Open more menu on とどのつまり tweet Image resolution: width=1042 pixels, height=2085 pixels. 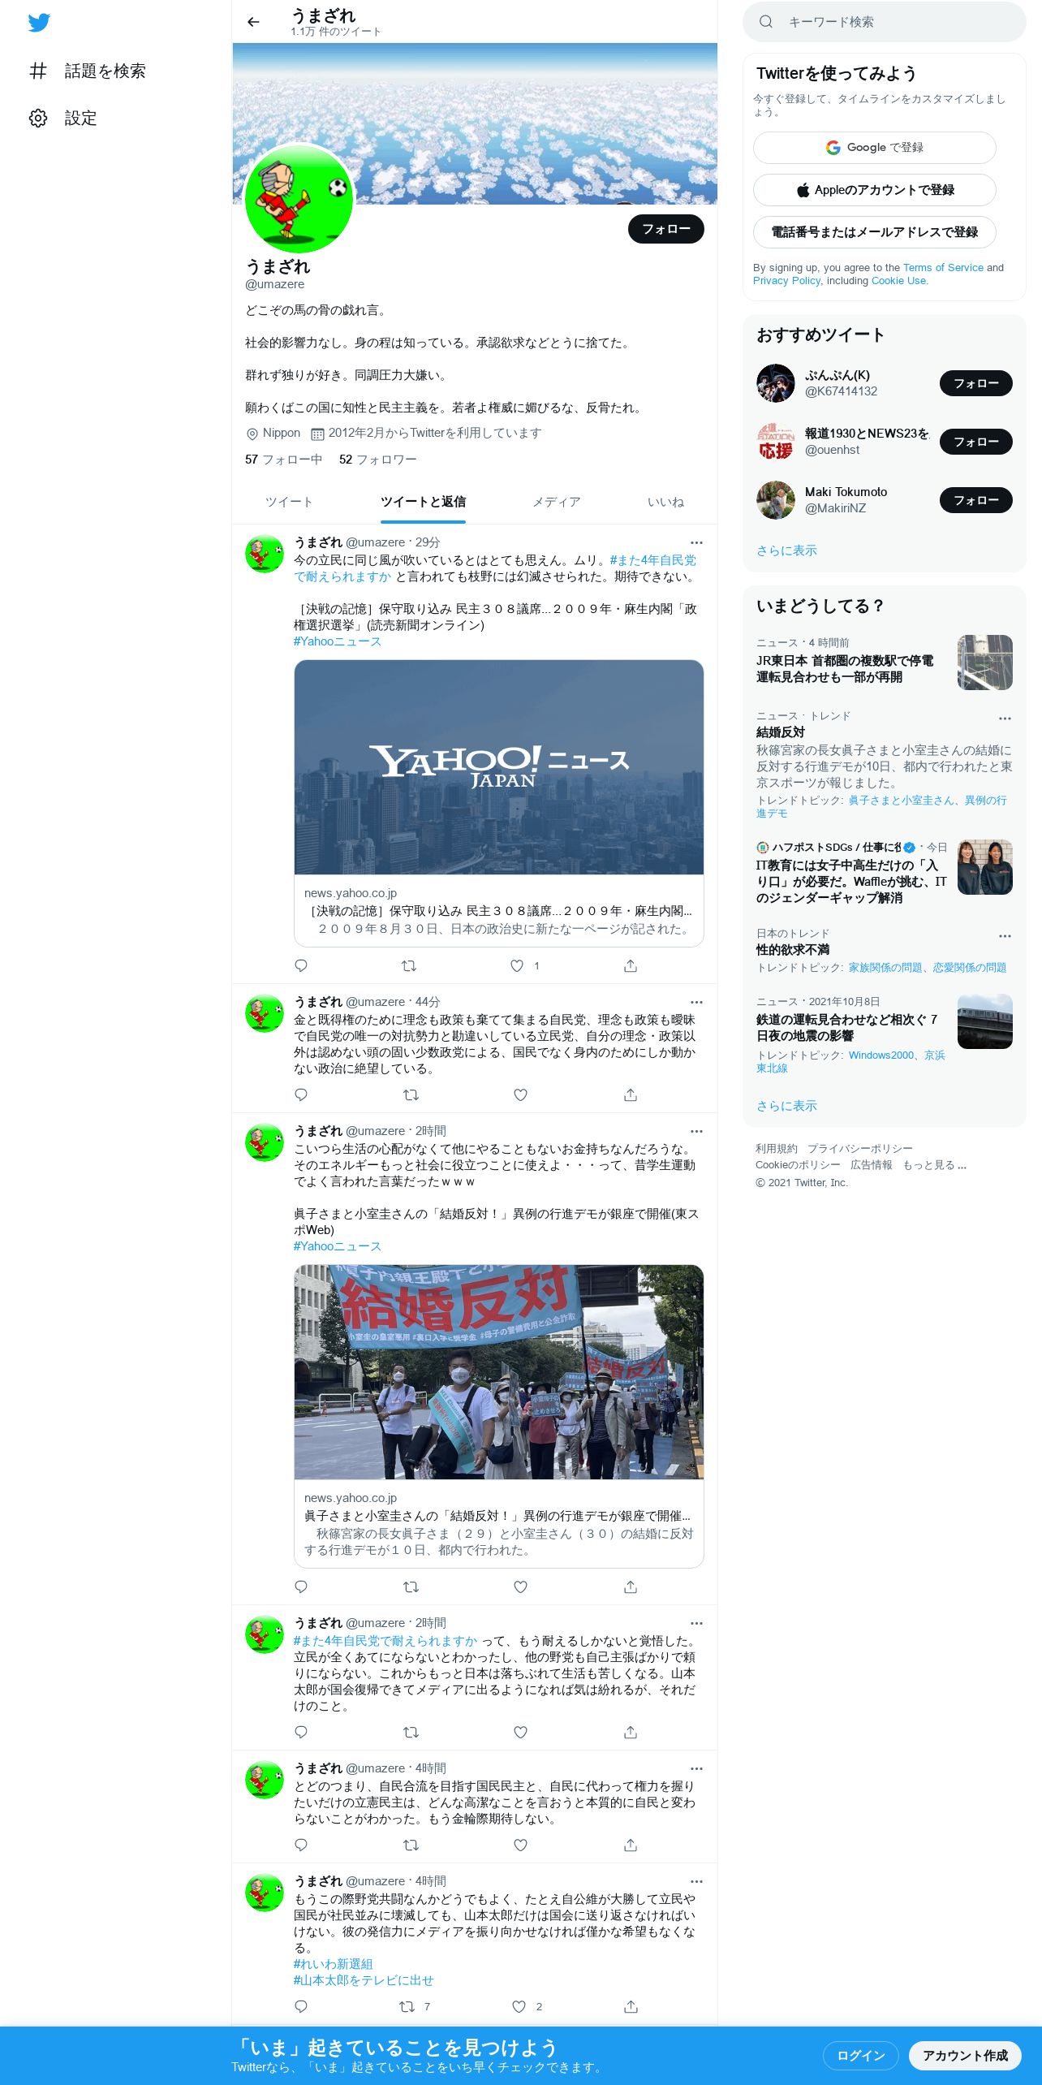tap(696, 1768)
